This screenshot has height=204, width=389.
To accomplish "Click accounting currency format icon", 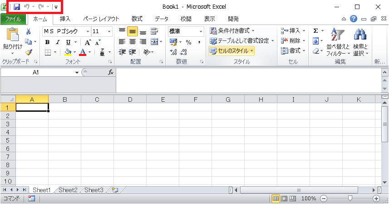I will 173,42.
